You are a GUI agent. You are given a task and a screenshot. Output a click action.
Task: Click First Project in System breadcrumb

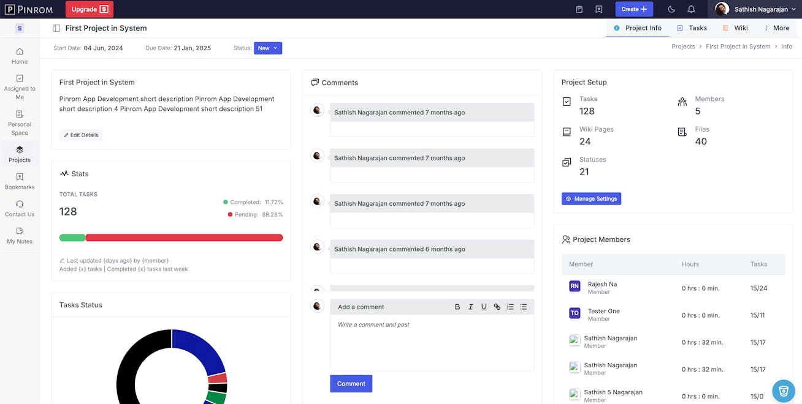point(738,47)
